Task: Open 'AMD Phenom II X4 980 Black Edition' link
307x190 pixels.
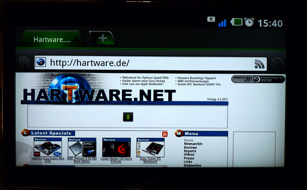Action: click(82, 160)
